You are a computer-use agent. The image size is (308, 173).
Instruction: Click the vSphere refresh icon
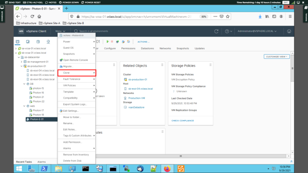[216, 31]
